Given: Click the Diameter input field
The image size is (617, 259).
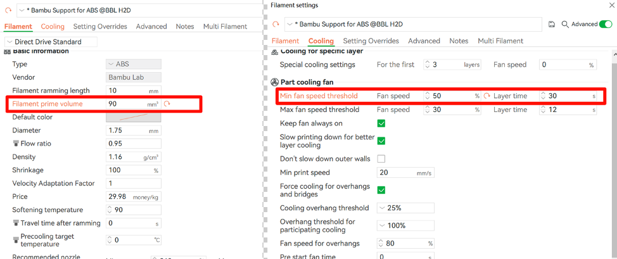Looking at the screenshot, I should click(134, 130).
